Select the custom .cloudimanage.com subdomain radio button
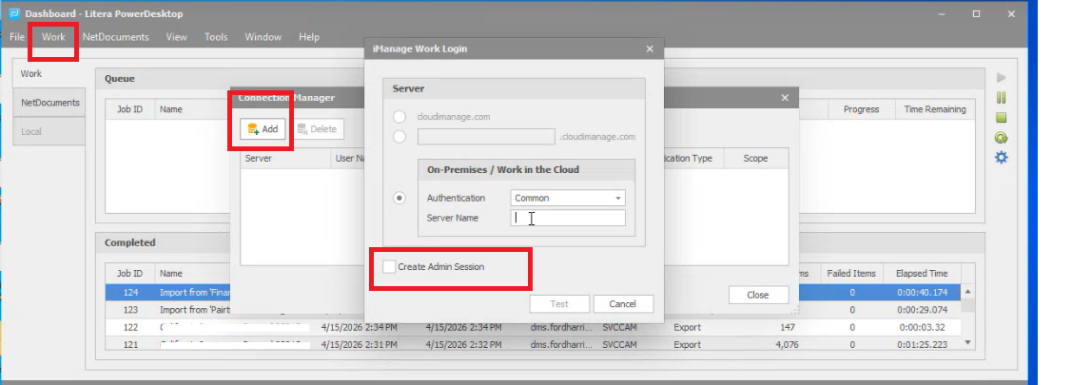This screenshot has width=1091, height=385. [399, 136]
